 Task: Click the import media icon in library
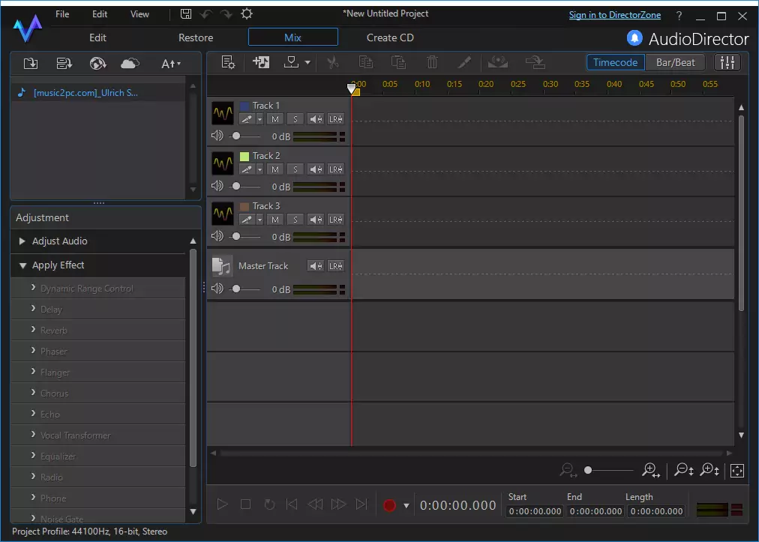(31, 64)
